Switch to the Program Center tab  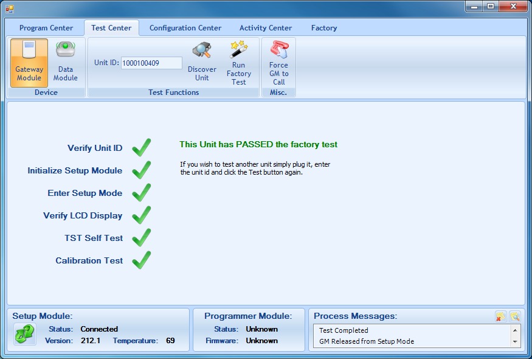coord(46,28)
